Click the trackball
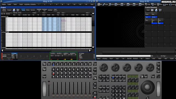176x99 pixels. (147, 87)
